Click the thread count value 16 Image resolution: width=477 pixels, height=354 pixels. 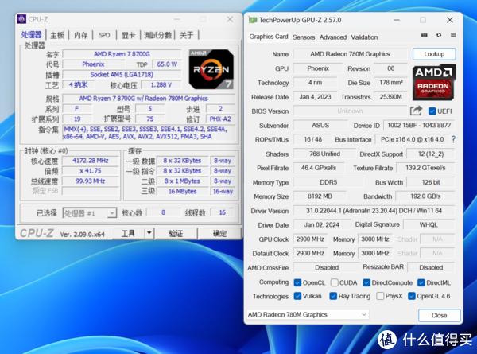[x=223, y=212]
